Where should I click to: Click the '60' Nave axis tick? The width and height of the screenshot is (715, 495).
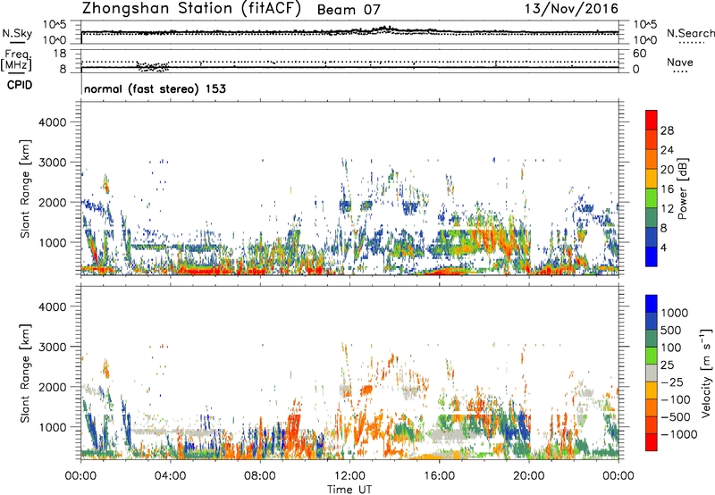(x=639, y=54)
